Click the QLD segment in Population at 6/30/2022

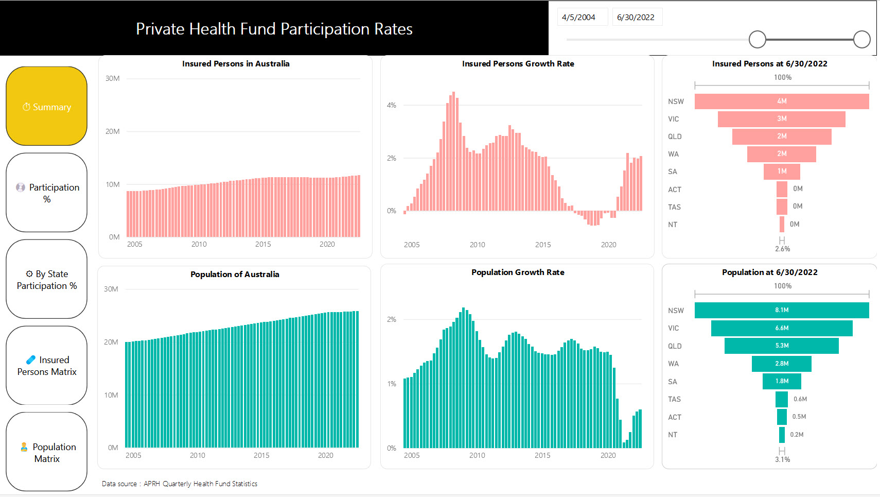pos(781,346)
